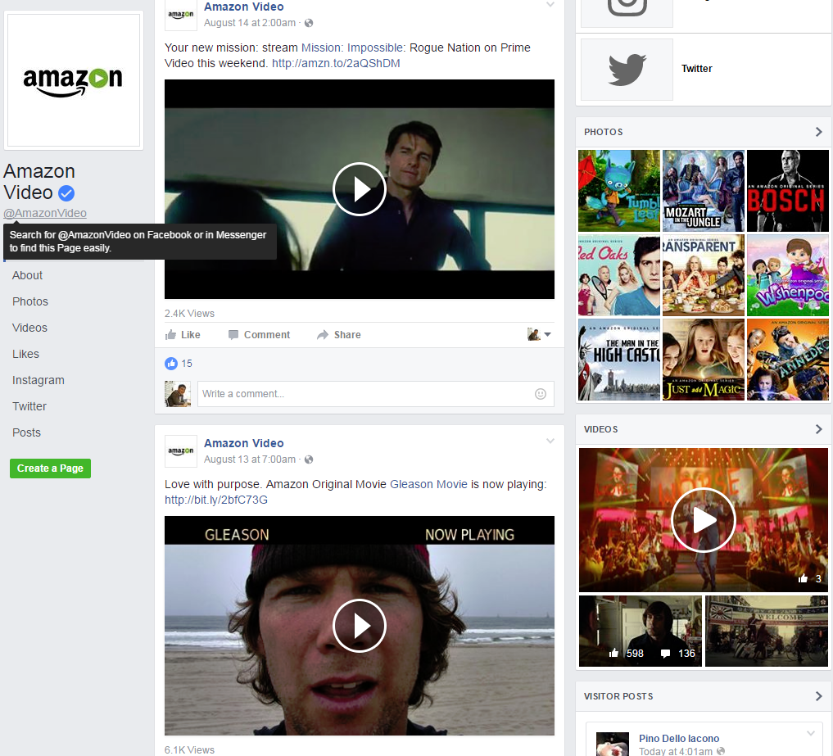Open the Annedroids photo thumbnail
Viewport: 833px width, 756px height.
click(x=788, y=360)
